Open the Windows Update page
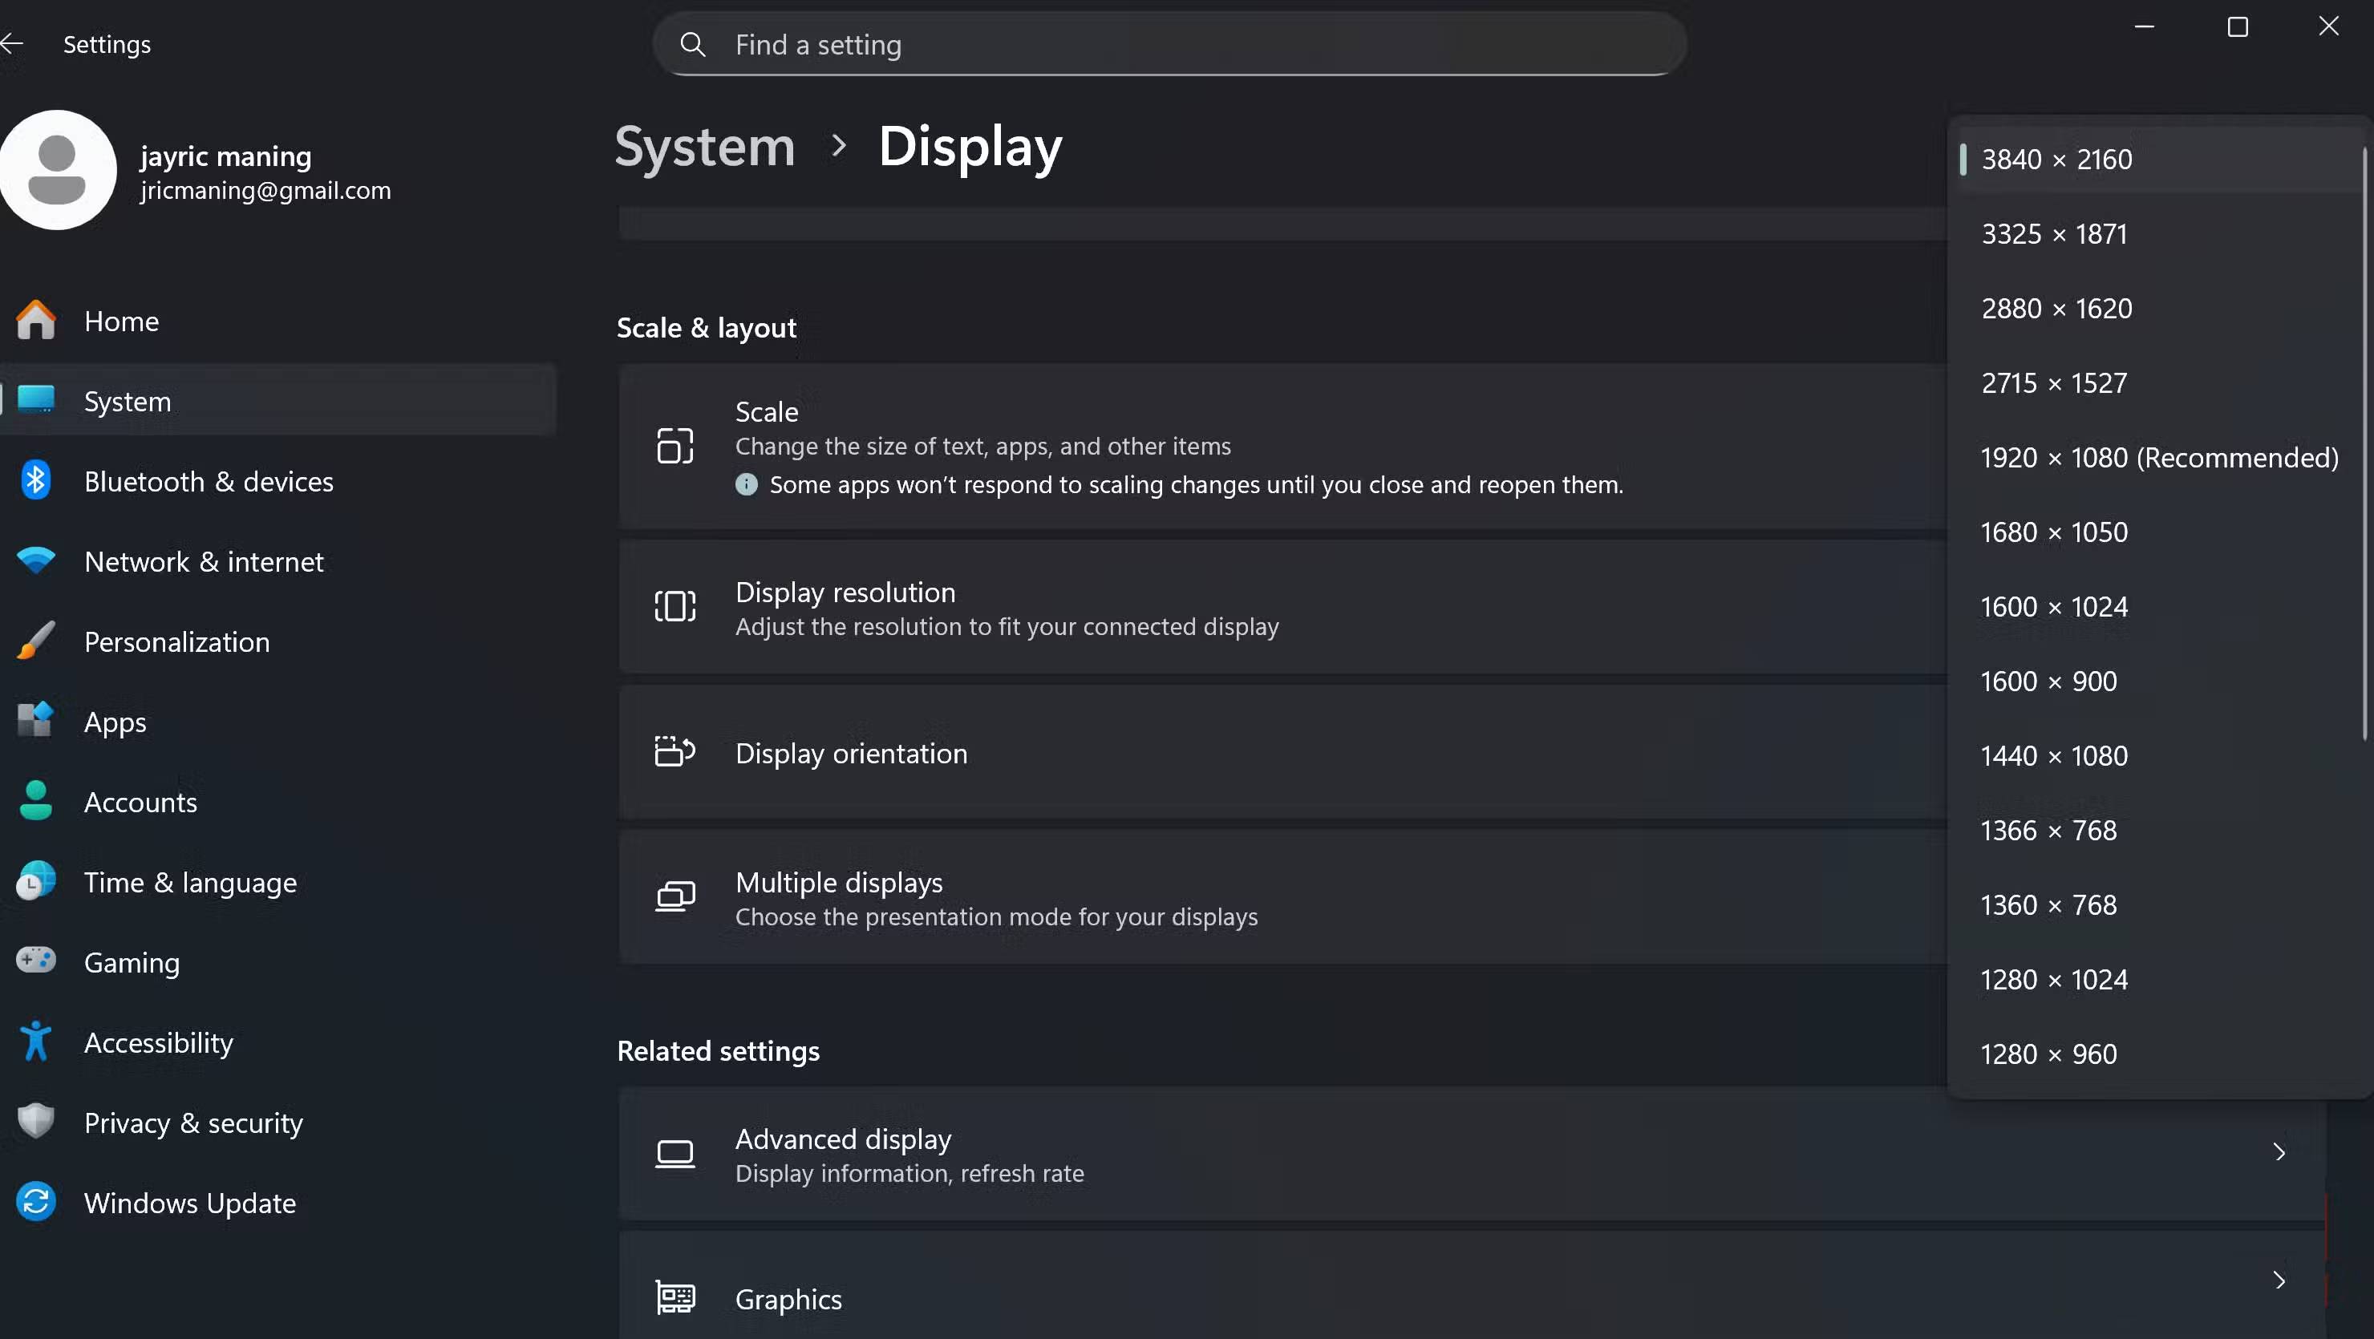This screenshot has width=2374, height=1339. coord(190,1203)
